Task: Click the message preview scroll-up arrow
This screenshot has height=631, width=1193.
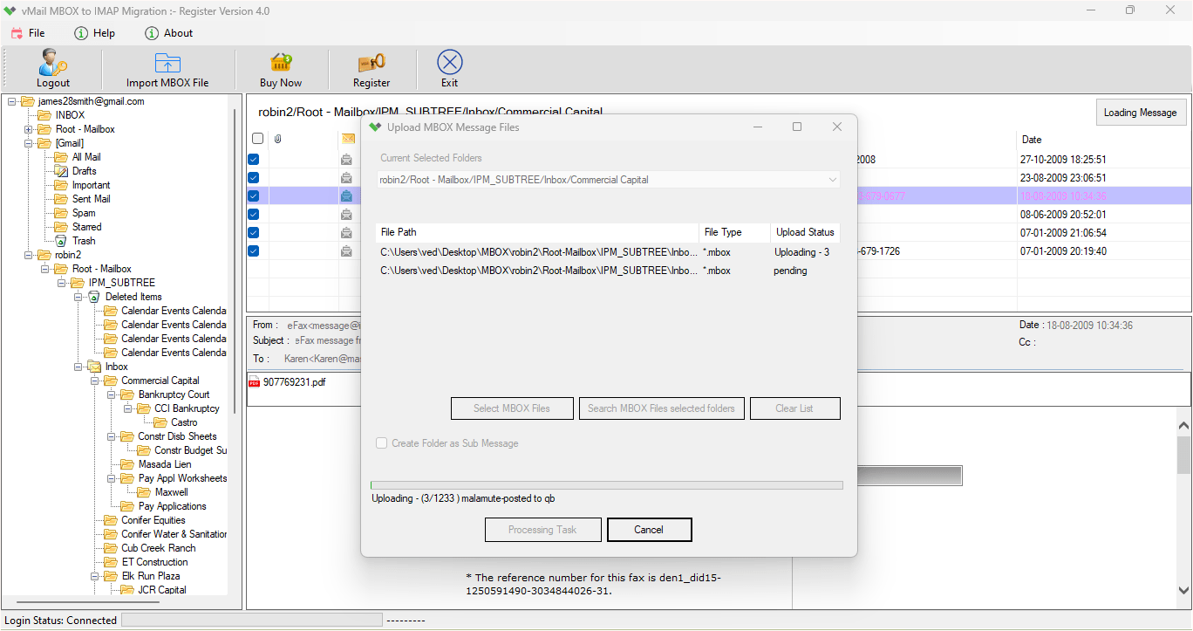Action: click(1183, 426)
